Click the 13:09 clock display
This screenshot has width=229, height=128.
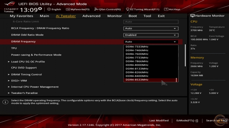point(29,10)
